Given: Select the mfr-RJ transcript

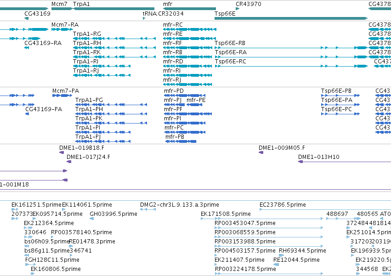Looking at the screenshot, I should tap(187, 84).
